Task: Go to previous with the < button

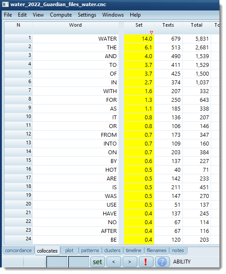Action: click(114, 262)
